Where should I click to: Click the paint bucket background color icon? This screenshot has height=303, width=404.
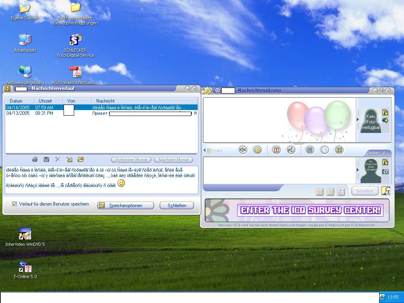(291, 150)
